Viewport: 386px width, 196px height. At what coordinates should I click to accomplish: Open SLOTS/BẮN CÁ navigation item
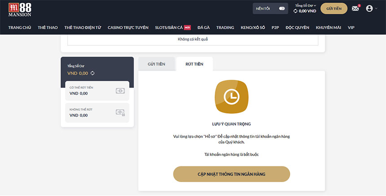169,27
